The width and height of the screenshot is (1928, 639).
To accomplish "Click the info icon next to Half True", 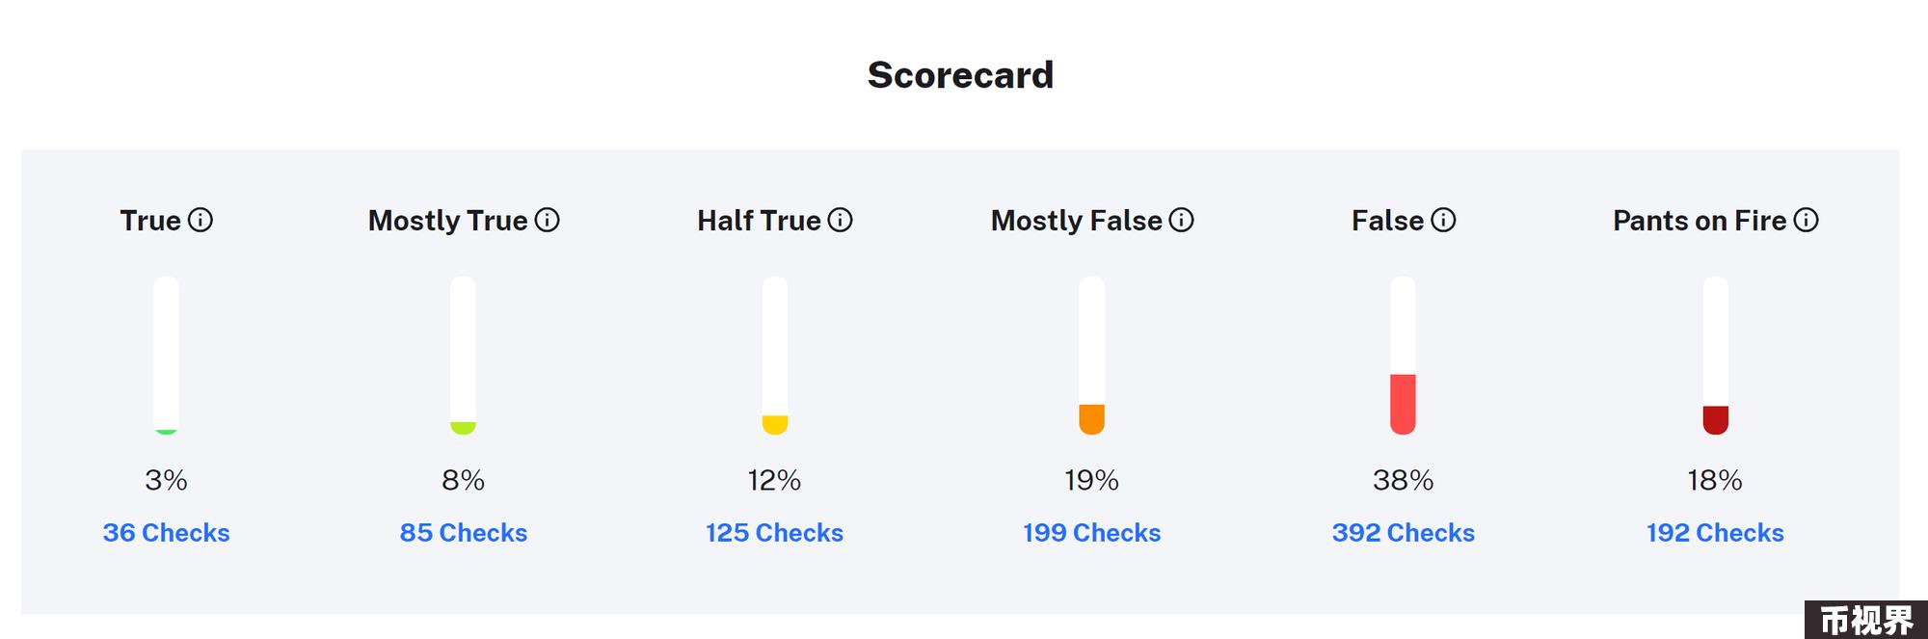I will (x=841, y=221).
